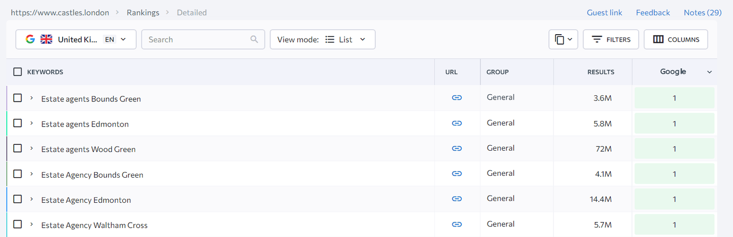Open URL link icon for Estate agents Bounds Green

pyautogui.click(x=457, y=98)
